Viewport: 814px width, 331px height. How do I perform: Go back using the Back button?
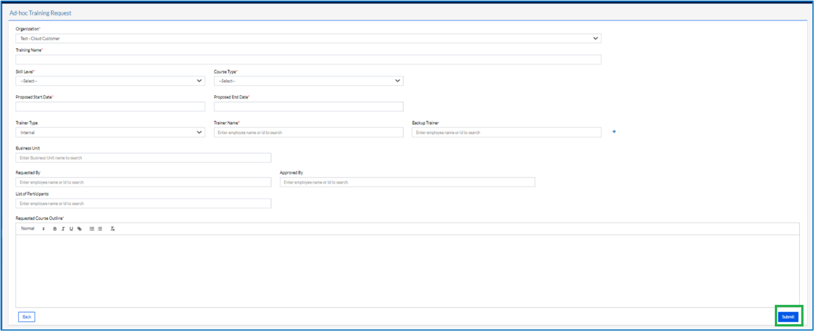pos(27,317)
